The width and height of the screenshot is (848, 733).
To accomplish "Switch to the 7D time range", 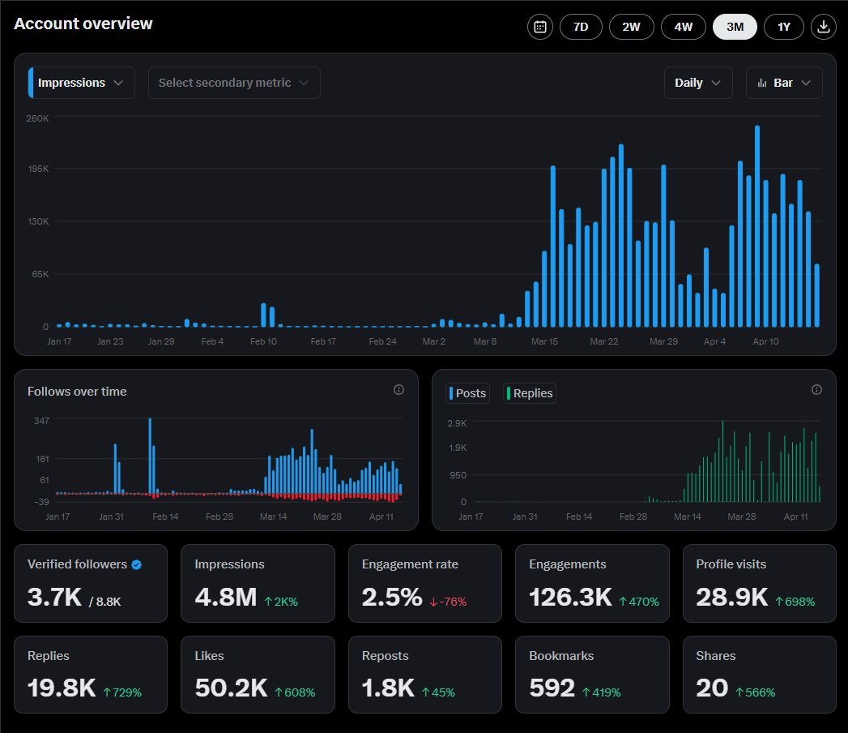I will pos(581,27).
